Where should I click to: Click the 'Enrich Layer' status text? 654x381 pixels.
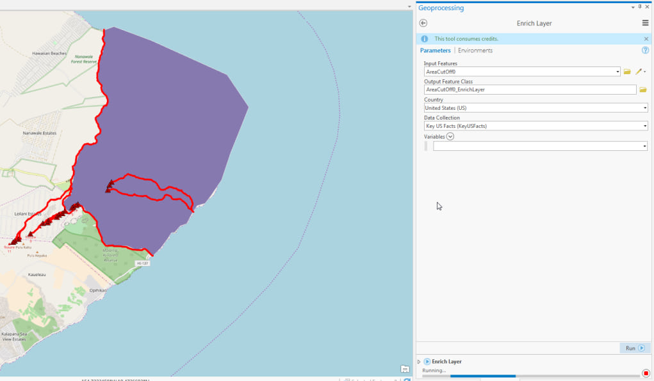446,361
